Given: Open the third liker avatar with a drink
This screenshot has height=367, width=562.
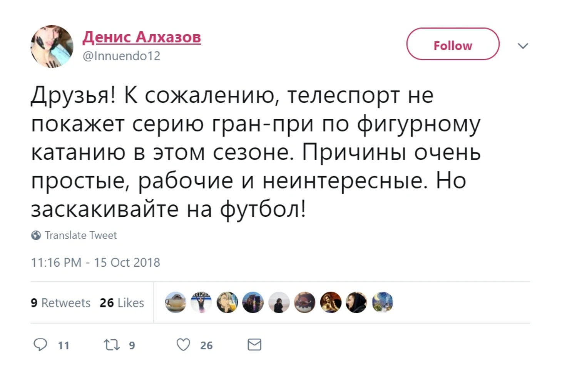Looking at the screenshot, I should point(227,302).
